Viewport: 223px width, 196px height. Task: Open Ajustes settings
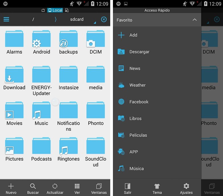[186, 189]
